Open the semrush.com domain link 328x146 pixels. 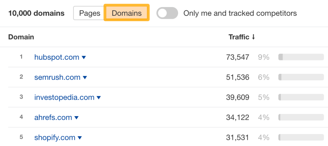tap(57, 77)
